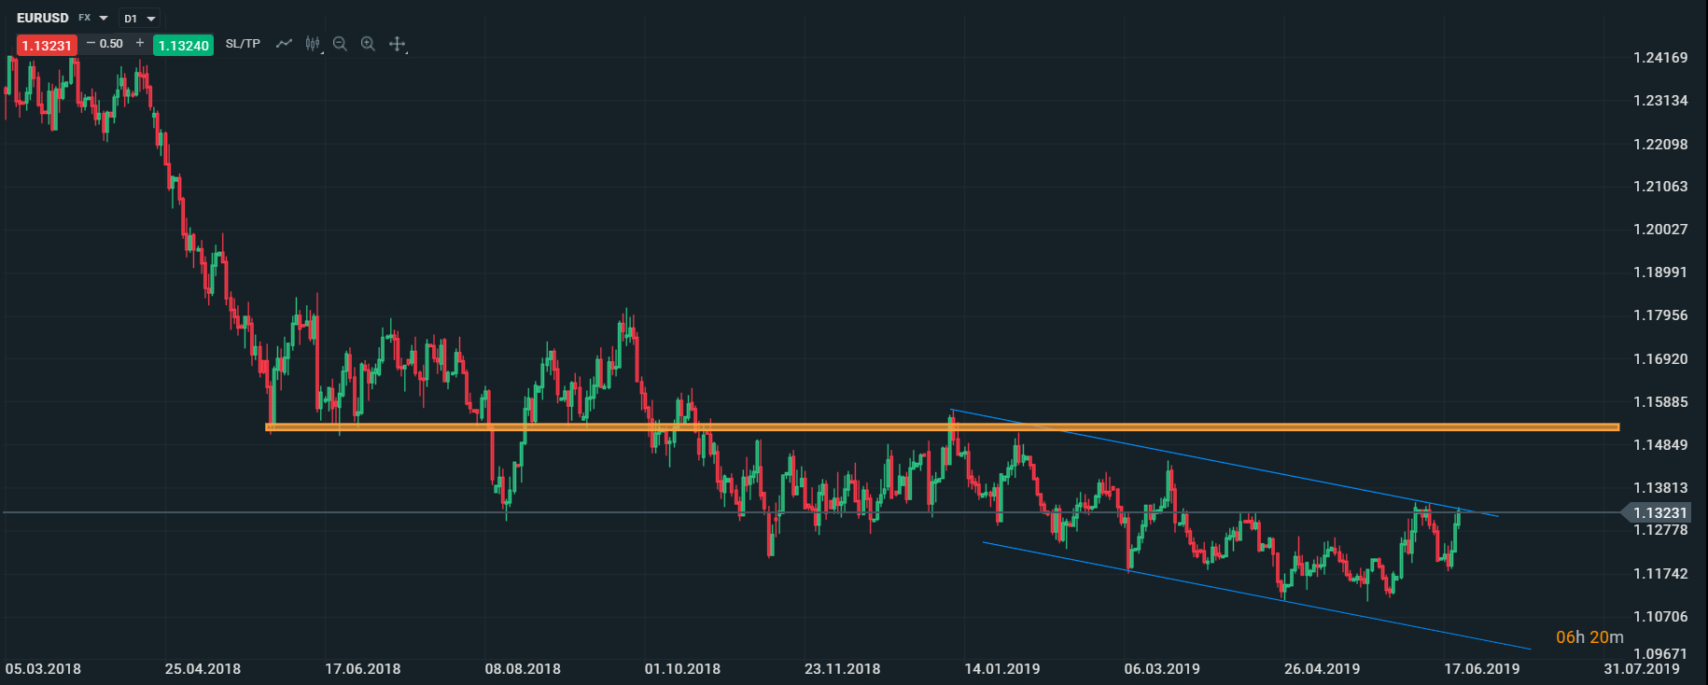Zoom out the chart with the minus magnifier
Image resolution: width=1708 pixels, height=685 pixels.
[340, 44]
